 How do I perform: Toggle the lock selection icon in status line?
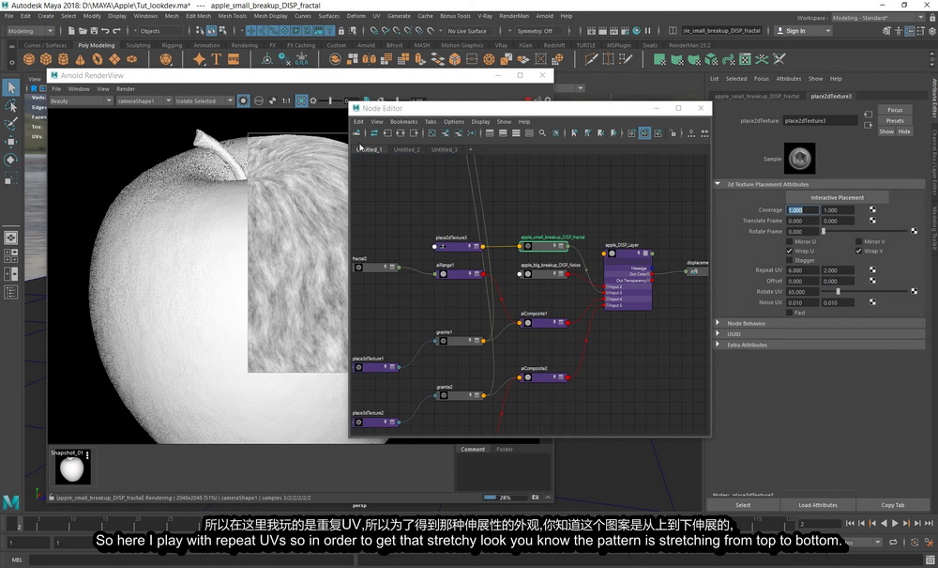[x=341, y=31]
